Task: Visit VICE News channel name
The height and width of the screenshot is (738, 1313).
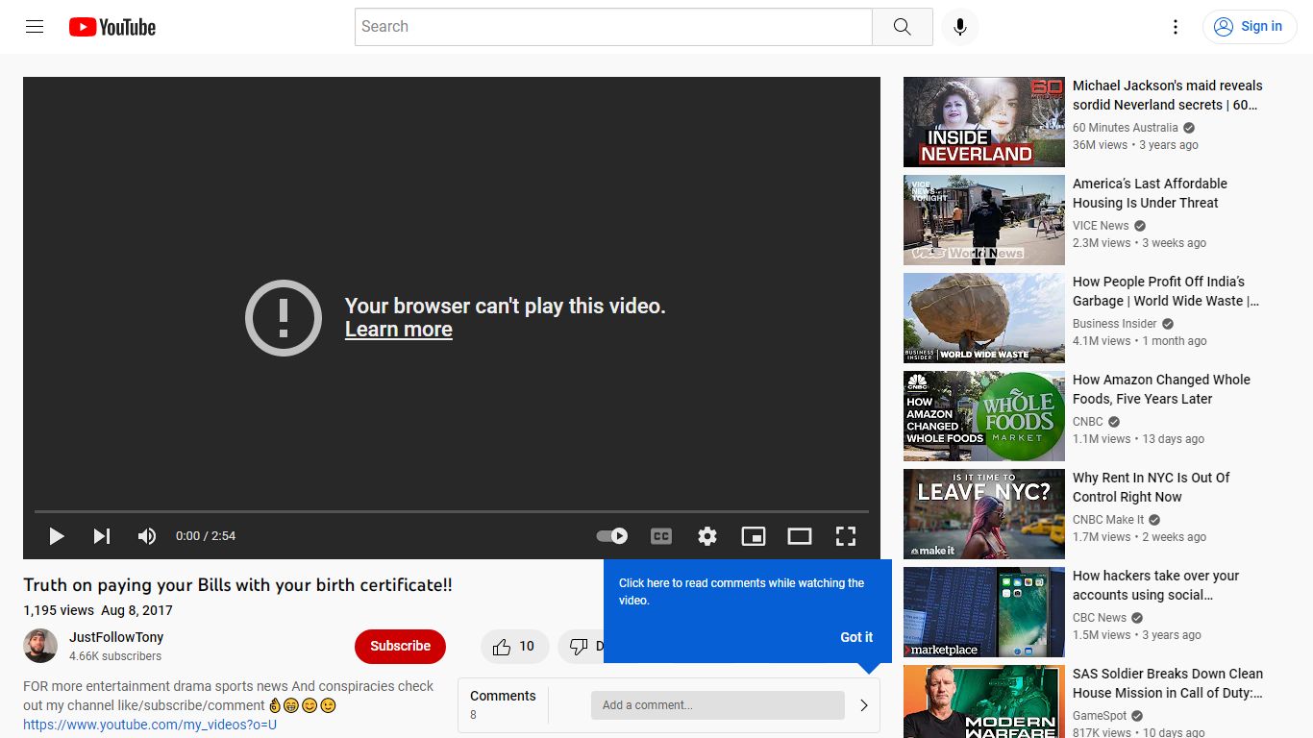Action: point(1101,226)
